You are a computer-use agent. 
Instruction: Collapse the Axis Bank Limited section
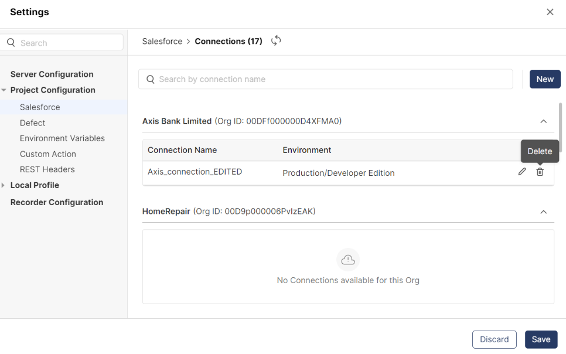[x=543, y=121]
